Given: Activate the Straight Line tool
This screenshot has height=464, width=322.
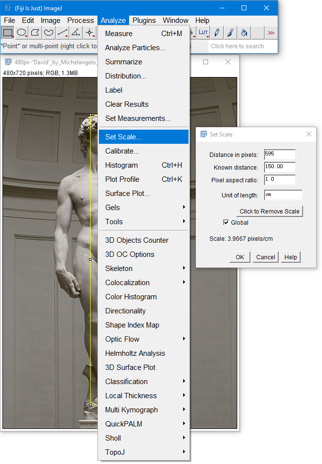Looking at the screenshot, I should (x=62, y=33).
